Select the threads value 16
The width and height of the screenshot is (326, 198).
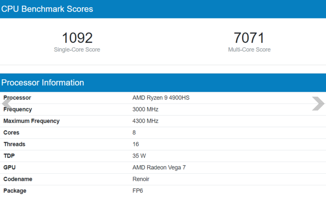(136, 144)
